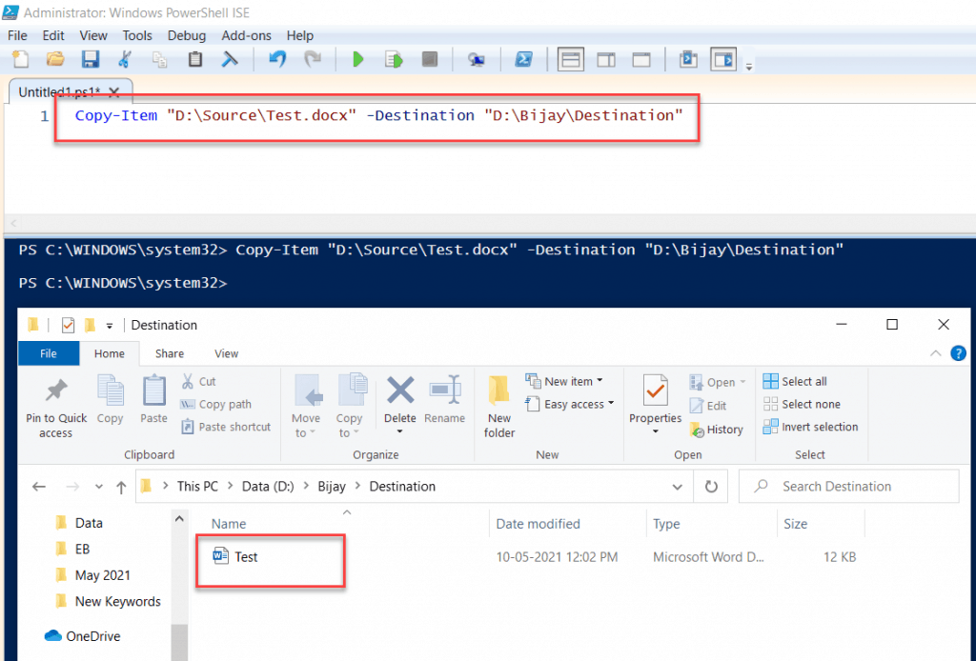Select the Test Word document file
Screen dimensions: 976x661
pyautogui.click(x=235, y=556)
